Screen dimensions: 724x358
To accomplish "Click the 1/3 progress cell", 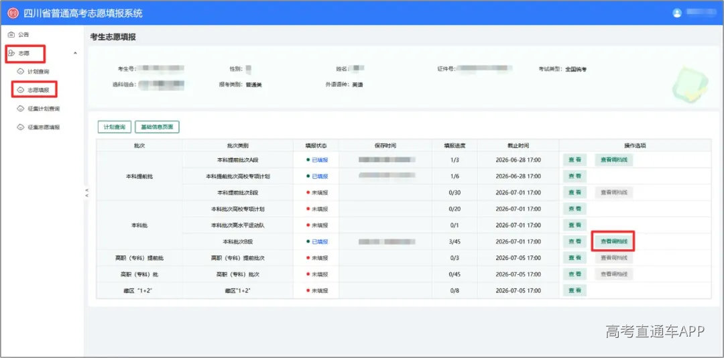I will [455, 160].
